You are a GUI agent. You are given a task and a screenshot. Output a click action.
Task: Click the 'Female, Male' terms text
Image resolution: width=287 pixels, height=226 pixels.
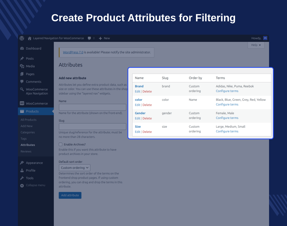coord(225,113)
